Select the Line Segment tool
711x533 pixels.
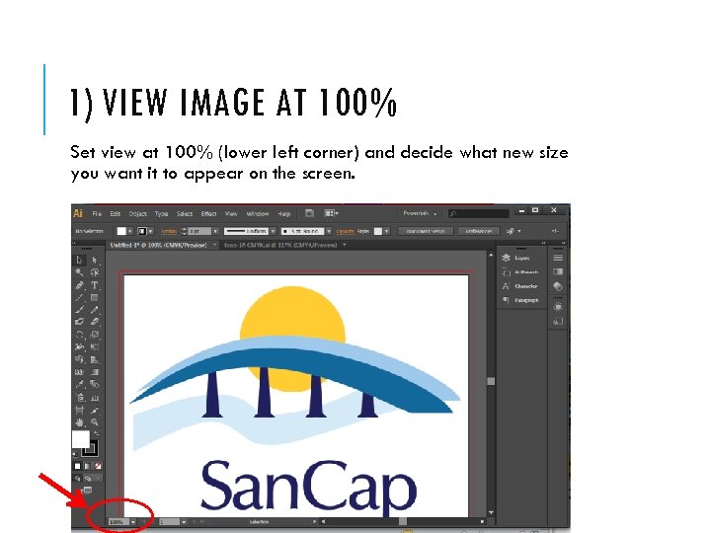pyautogui.click(x=79, y=298)
